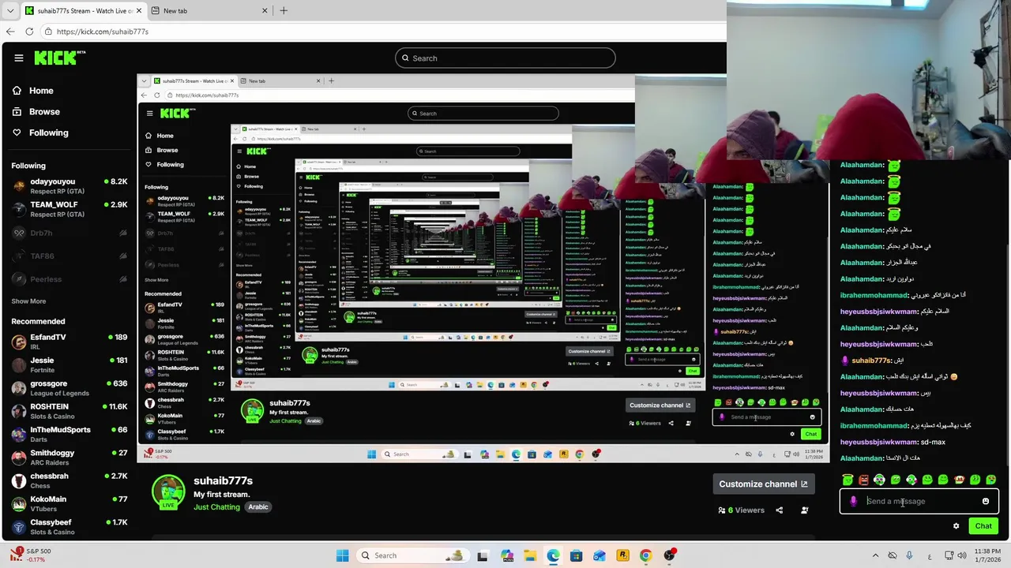Open Google Chrome from taskbar

646,555
